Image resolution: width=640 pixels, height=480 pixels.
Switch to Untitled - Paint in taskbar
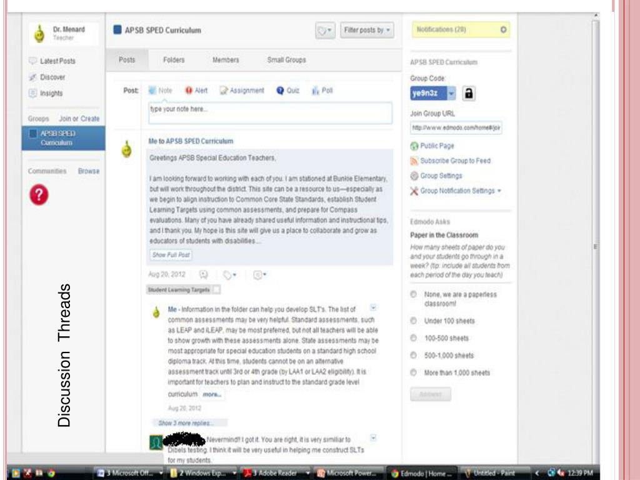[494, 473]
